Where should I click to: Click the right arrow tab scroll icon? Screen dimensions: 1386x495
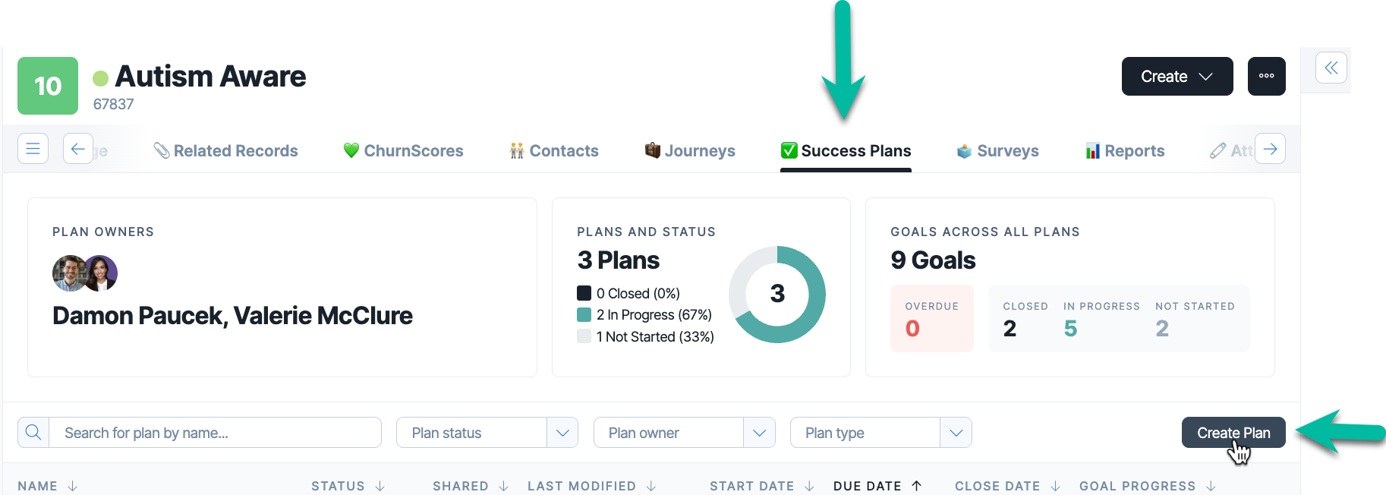pos(1270,149)
